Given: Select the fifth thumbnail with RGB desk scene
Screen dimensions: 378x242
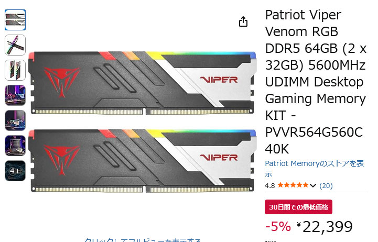Looking at the screenshot, I should click(x=15, y=120).
